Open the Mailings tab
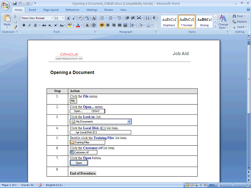 point(92,10)
